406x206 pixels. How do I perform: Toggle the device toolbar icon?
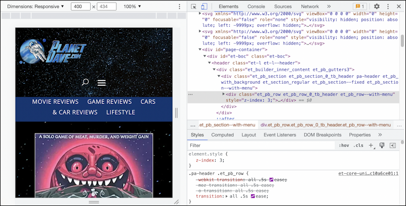point(204,7)
